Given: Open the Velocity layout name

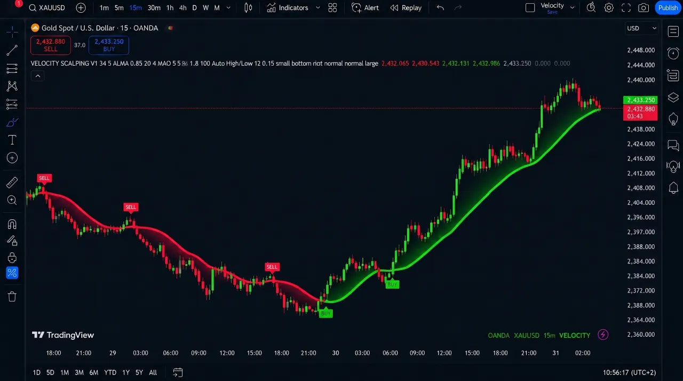Looking at the screenshot, I should tap(552, 6).
